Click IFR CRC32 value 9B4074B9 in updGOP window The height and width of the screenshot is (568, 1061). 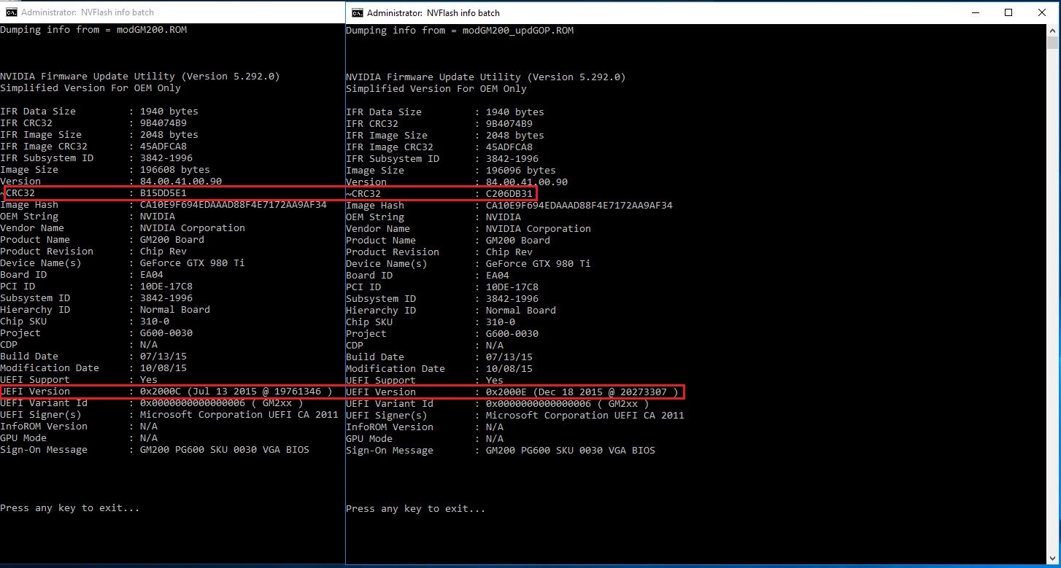(509, 124)
